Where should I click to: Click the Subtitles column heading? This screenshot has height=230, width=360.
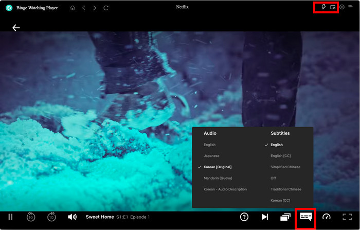[x=280, y=133]
